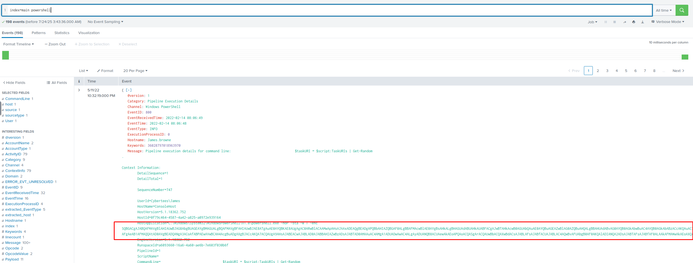Pause the search job
The image size is (693, 263).
[606, 22]
